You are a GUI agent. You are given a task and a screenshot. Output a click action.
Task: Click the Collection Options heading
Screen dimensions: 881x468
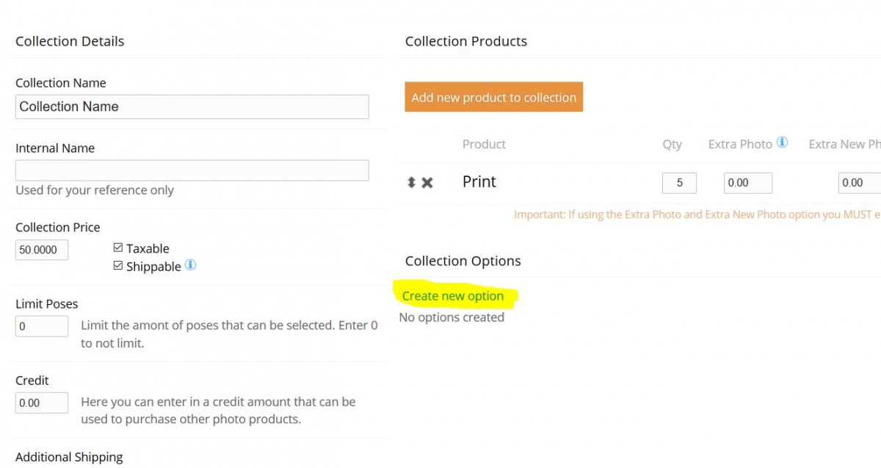pos(463,261)
